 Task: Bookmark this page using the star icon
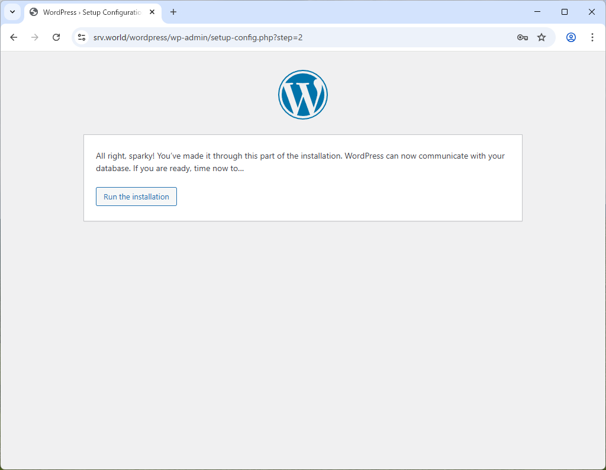click(541, 37)
